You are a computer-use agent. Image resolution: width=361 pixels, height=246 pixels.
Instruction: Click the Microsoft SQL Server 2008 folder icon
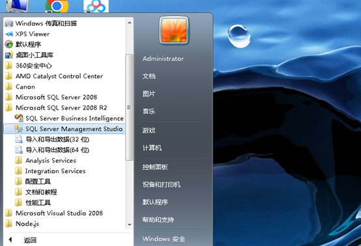pos(8,97)
